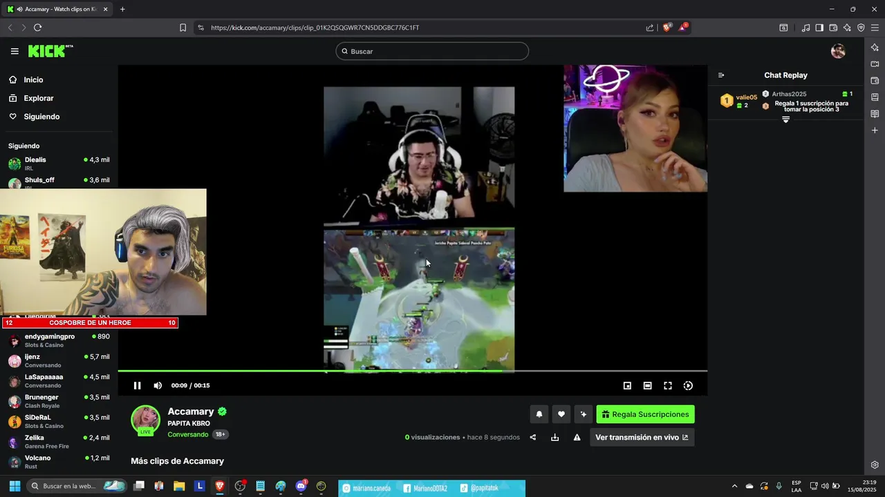Open Accamary's live avatar

point(146,420)
